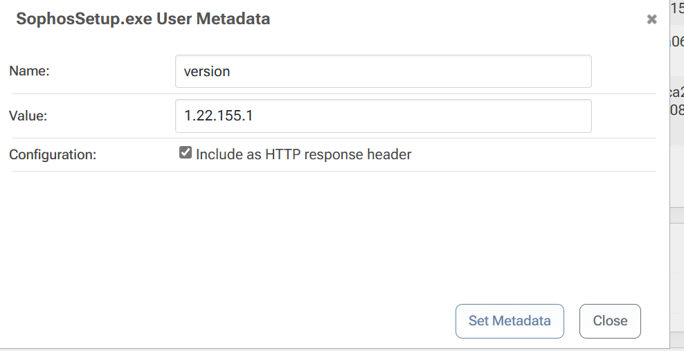The width and height of the screenshot is (684, 351).
Task: Click the Set Metadata button
Action: click(510, 321)
